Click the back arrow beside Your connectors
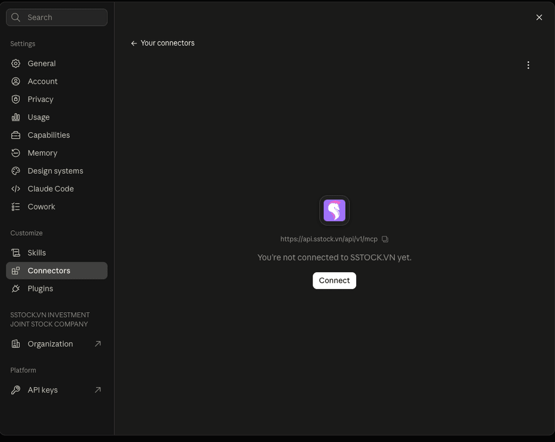555x442 pixels. tap(134, 43)
